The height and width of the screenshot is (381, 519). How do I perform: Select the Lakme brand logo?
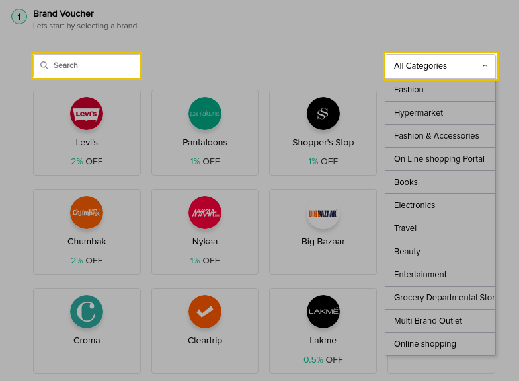pyautogui.click(x=323, y=312)
